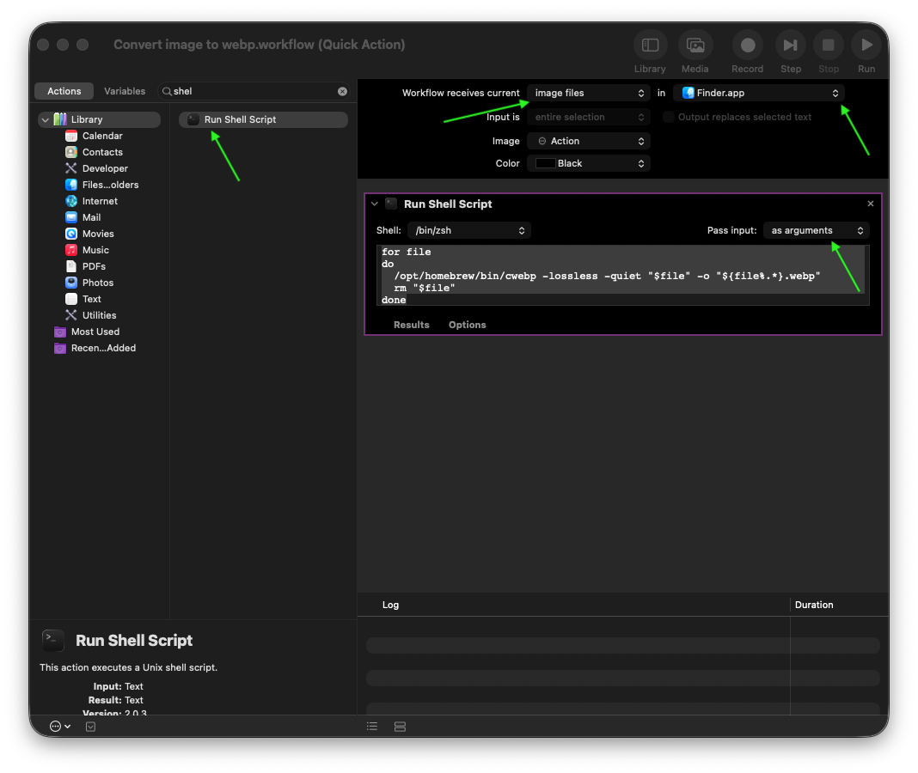Run the workflow with Run icon
918x773 pixels.
(x=866, y=46)
